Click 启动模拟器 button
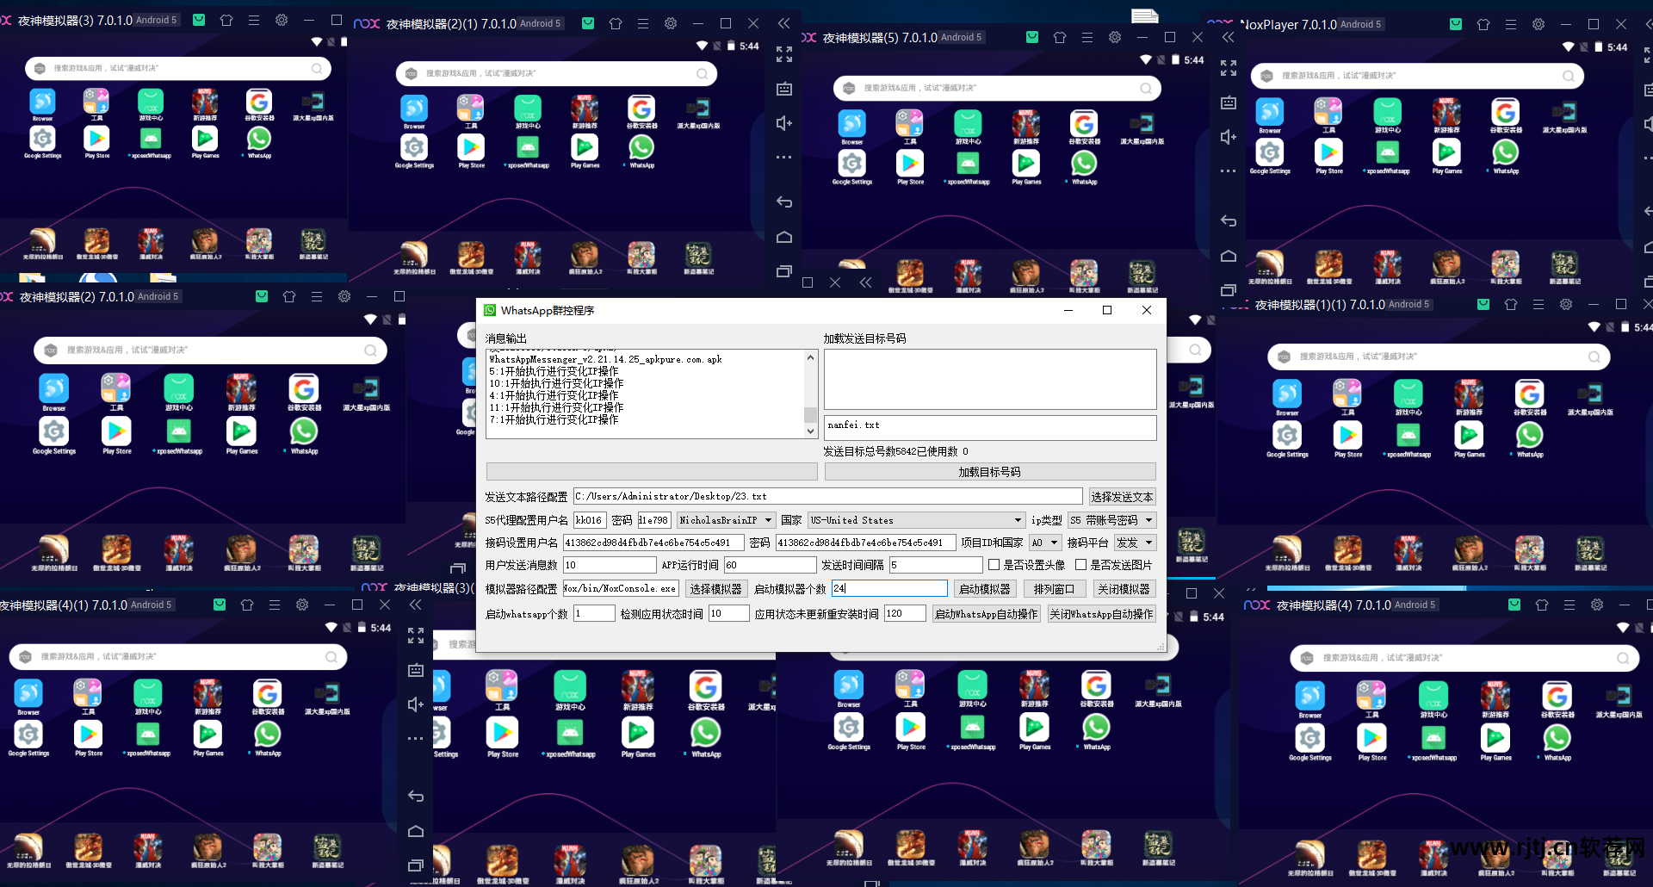Screen dimensions: 1653x887 click(x=985, y=589)
